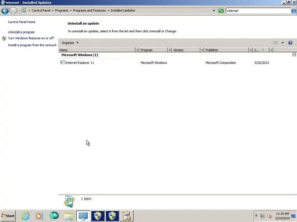Image resolution: width=297 pixels, height=222 pixels.
Task: Open the Uninstall a program link
Action: (21, 32)
